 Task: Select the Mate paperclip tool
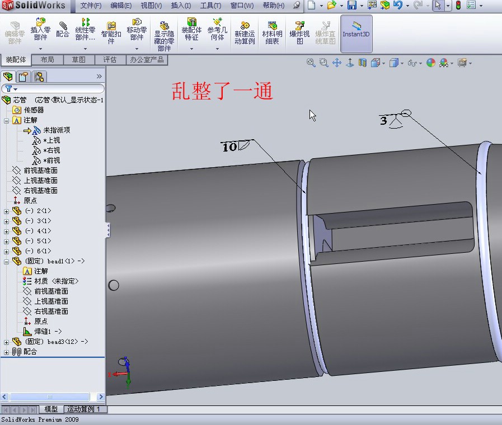tap(63, 30)
